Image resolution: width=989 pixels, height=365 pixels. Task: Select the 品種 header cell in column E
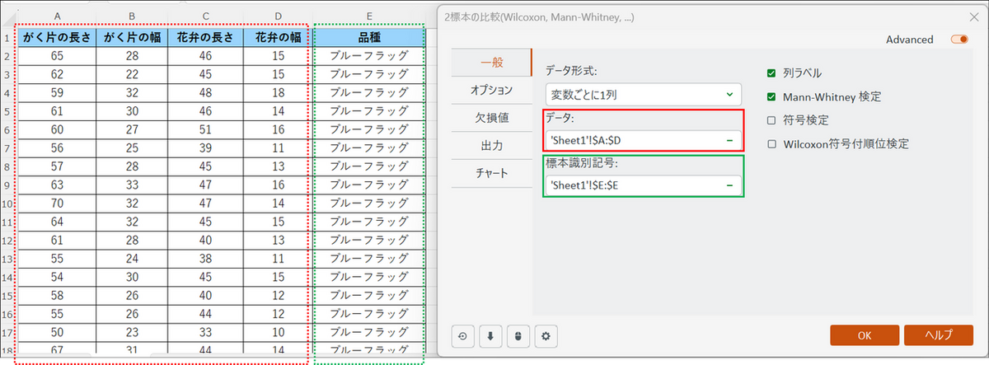click(x=369, y=37)
